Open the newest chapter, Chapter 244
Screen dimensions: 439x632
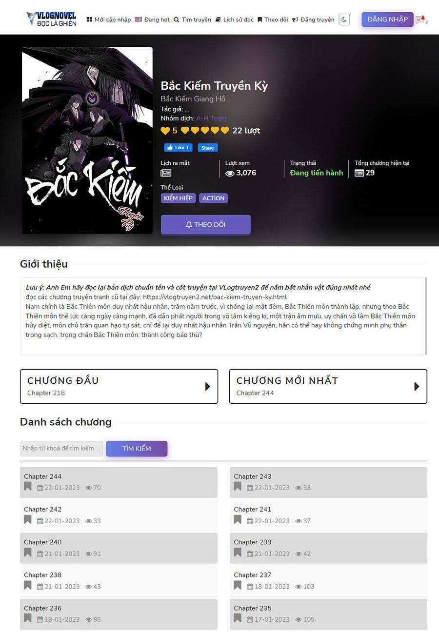[x=328, y=386]
